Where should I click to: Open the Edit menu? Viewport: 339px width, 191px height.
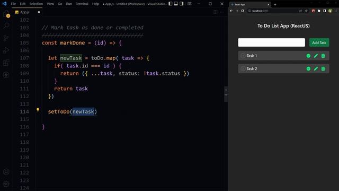click(22, 4)
